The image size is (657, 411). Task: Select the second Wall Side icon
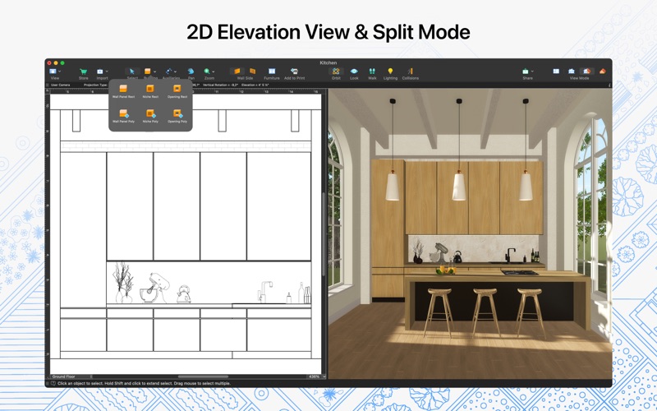point(252,72)
